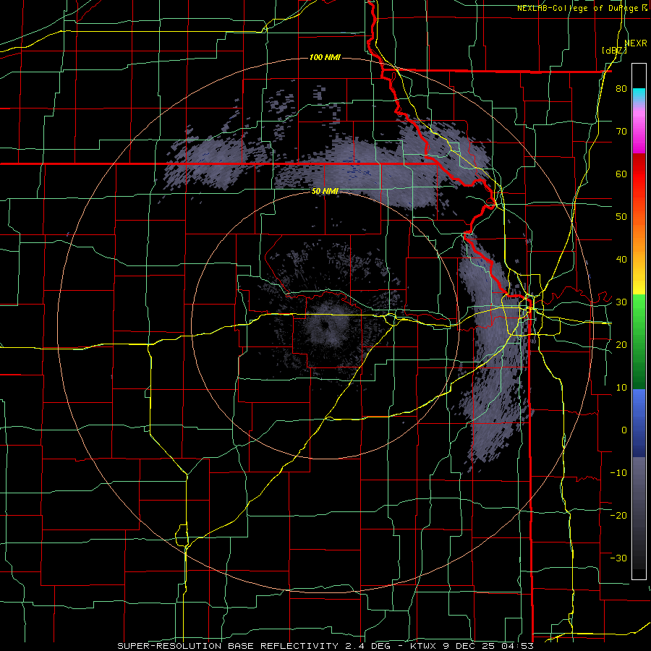Click the "[dBZ]" units label
The image size is (651, 651).
coord(614,50)
